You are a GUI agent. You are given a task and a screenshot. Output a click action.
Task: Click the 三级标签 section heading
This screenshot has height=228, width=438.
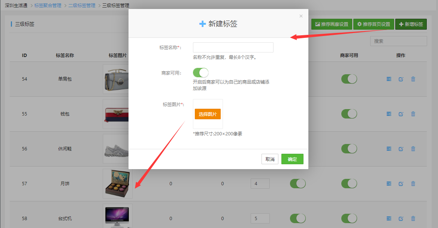point(25,24)
